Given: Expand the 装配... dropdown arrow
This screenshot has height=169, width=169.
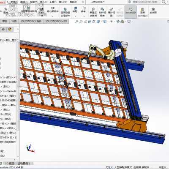Looking at the screenshot, I should click(76, 16).
